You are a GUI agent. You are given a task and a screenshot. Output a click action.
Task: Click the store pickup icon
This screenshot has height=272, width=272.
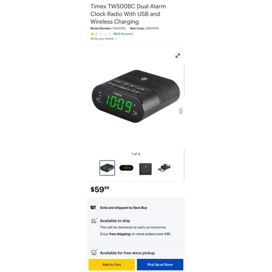94,252
